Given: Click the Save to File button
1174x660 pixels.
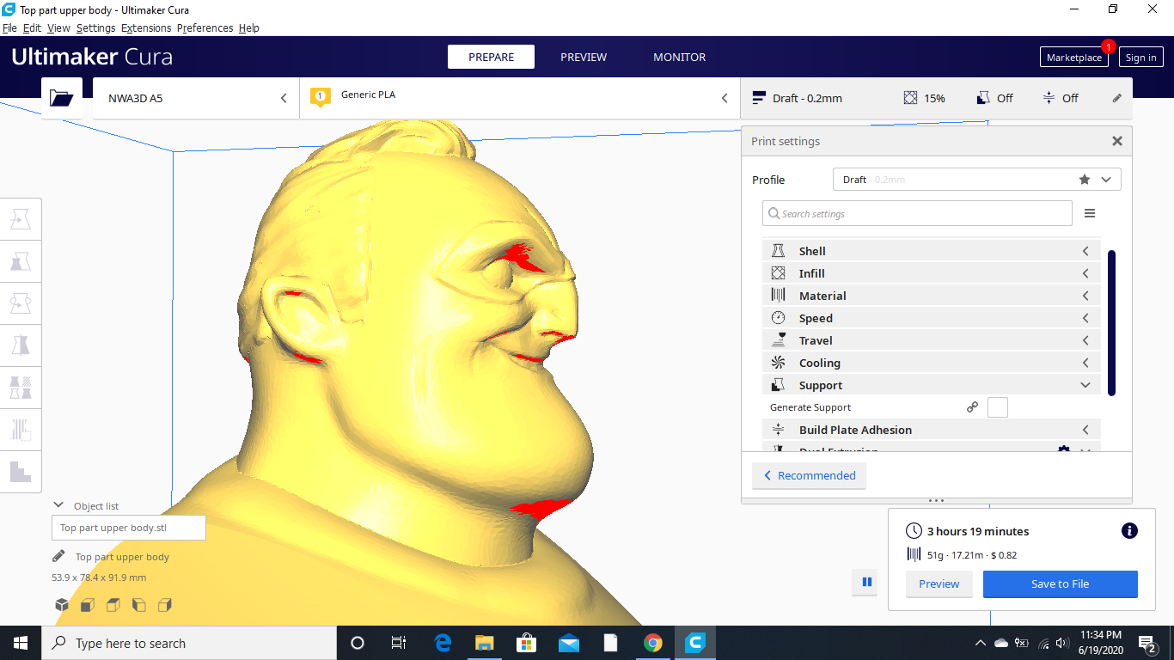Looking at the screenshot, I should click(x=1060, y=584).
